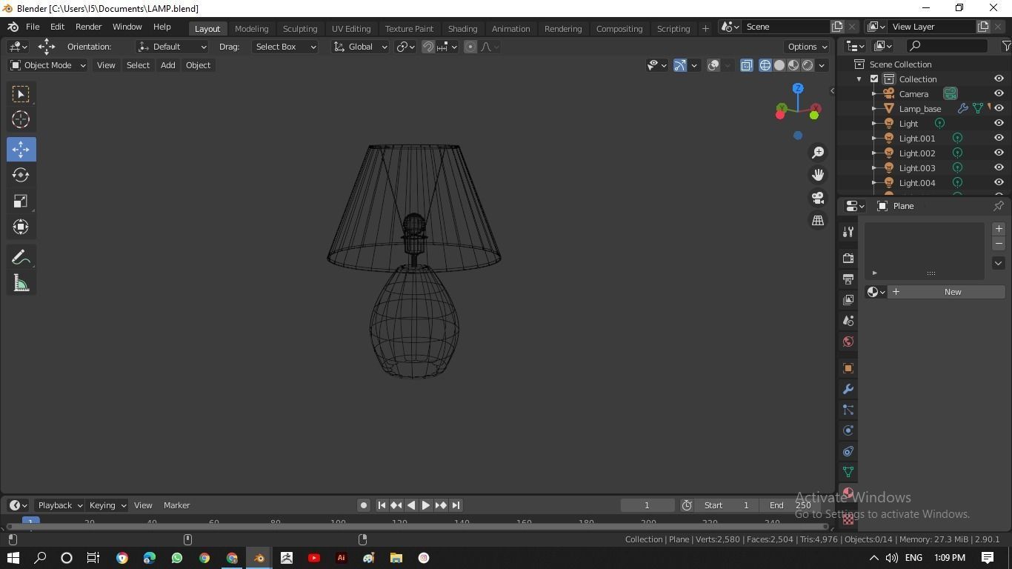Screen dimensions: 1012x569
Task: Expand the Lamp_base outliner row
Action: point(874,109)
